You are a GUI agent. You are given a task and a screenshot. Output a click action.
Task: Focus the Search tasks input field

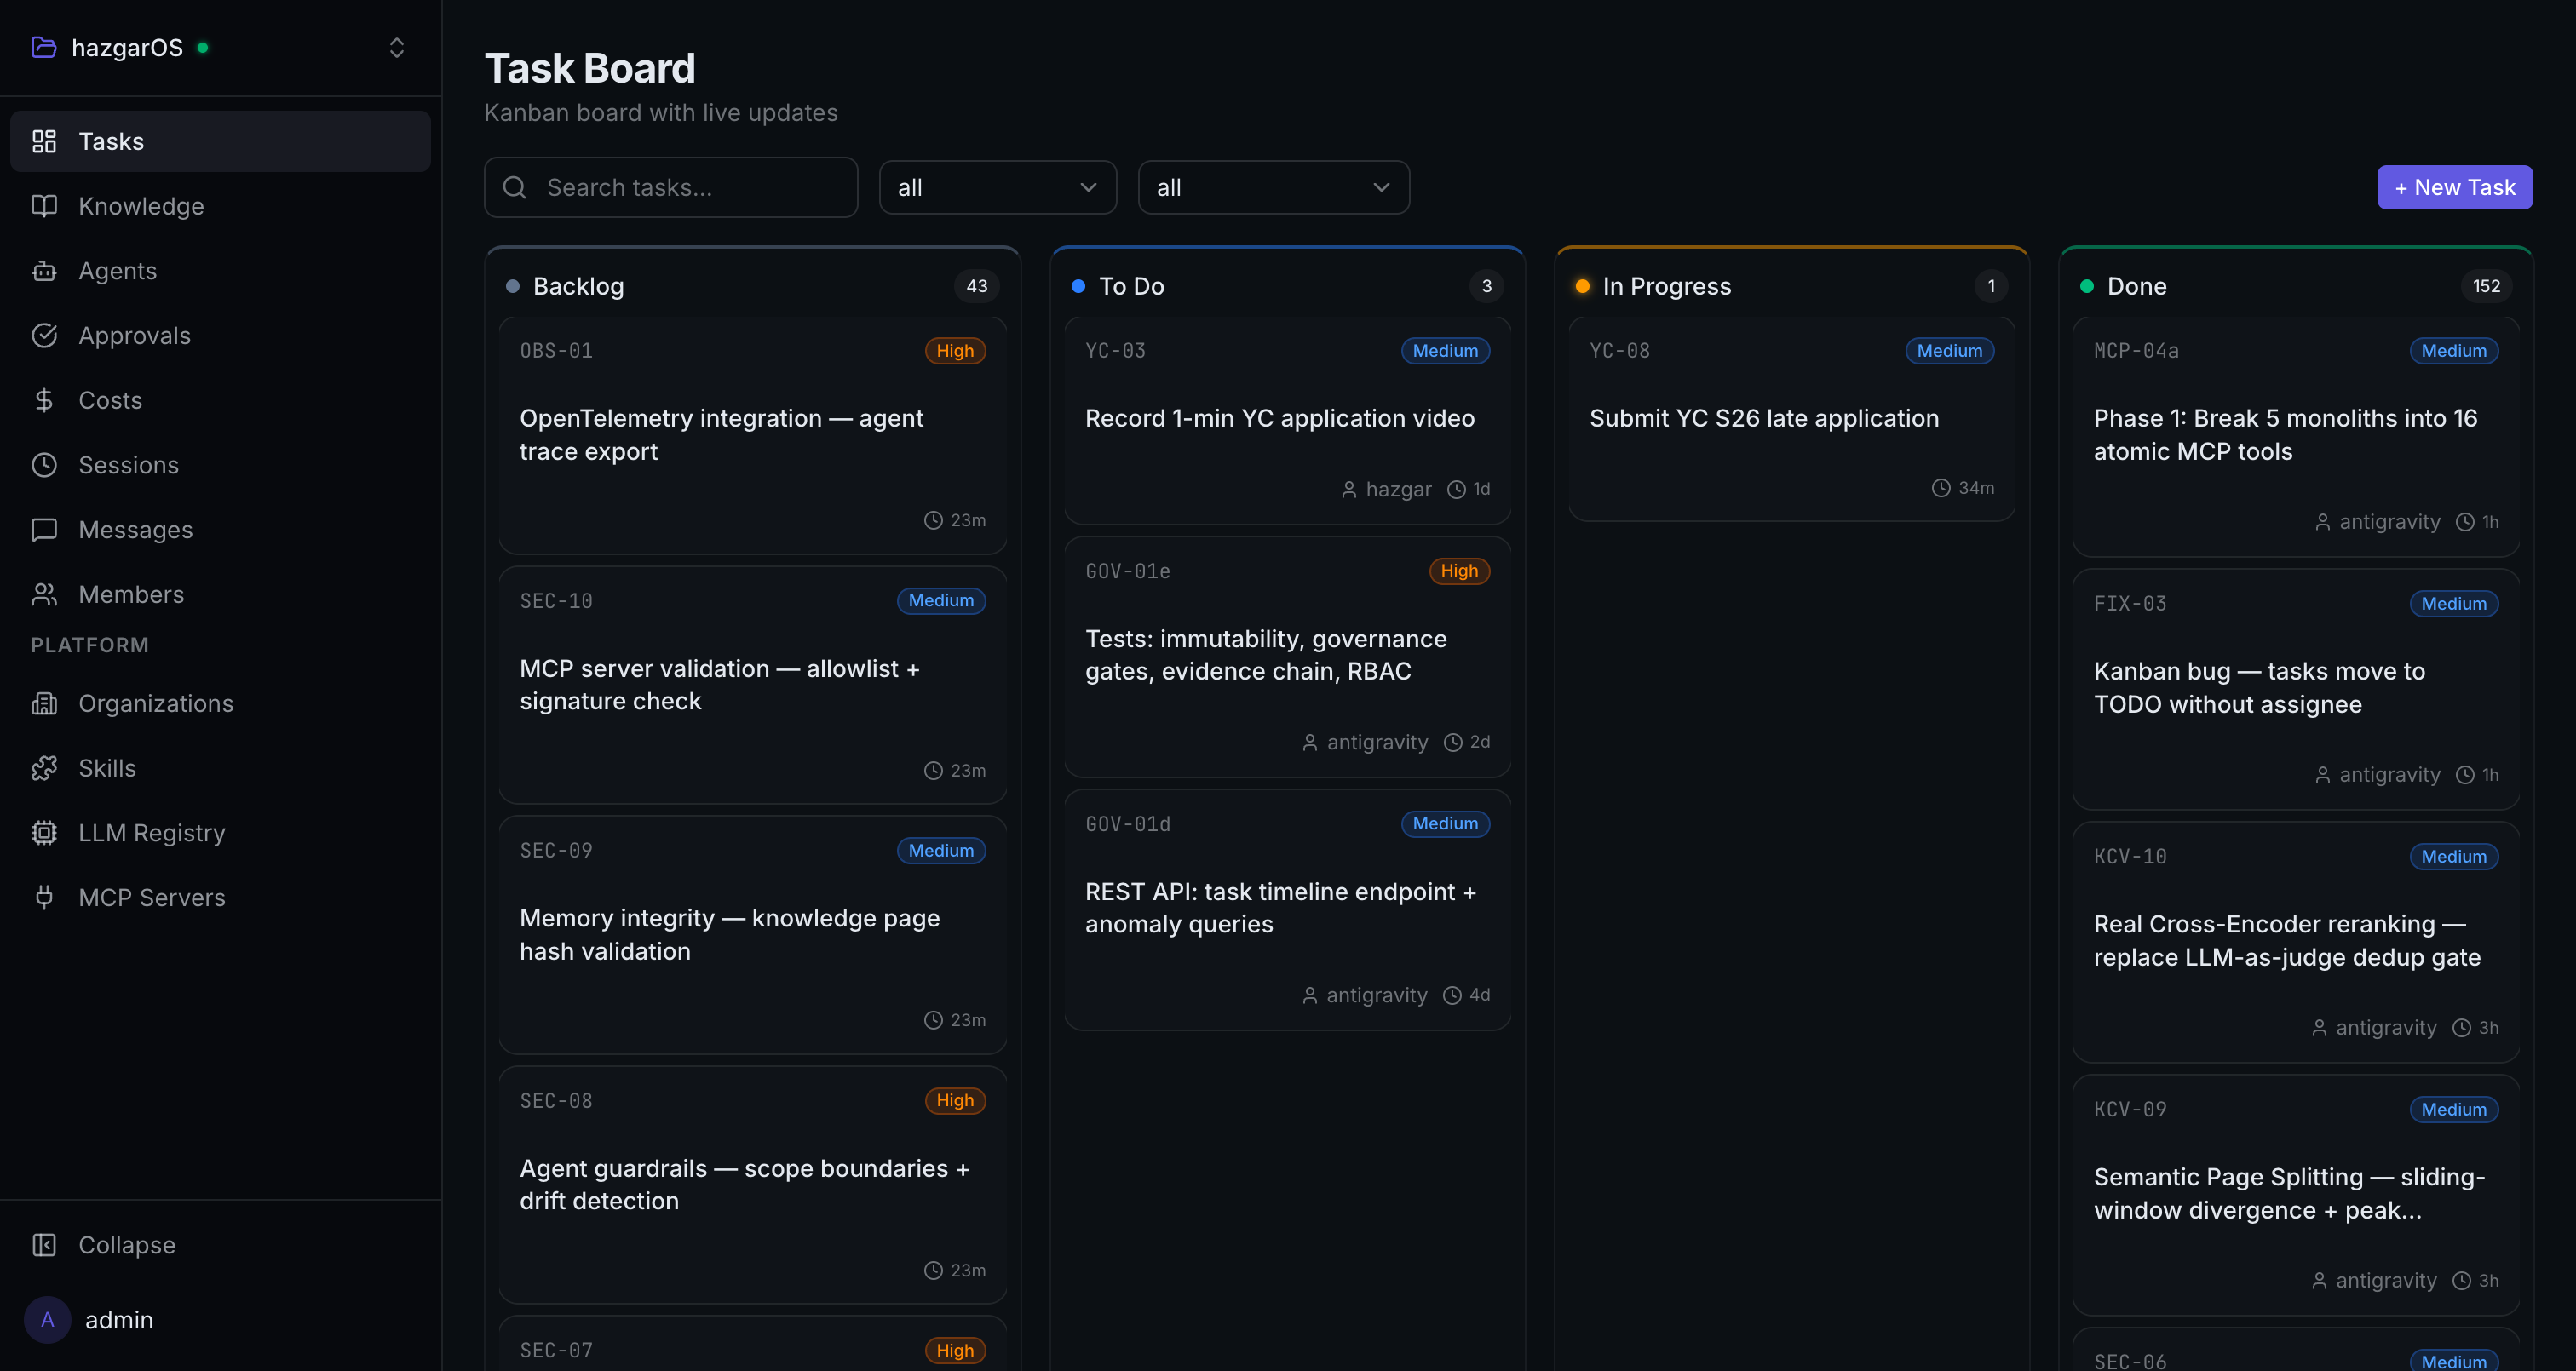(671, 187)
